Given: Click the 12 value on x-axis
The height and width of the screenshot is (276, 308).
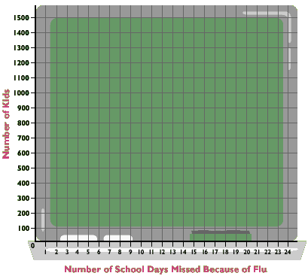Looking at the screenshot, I should pos(162,252).
